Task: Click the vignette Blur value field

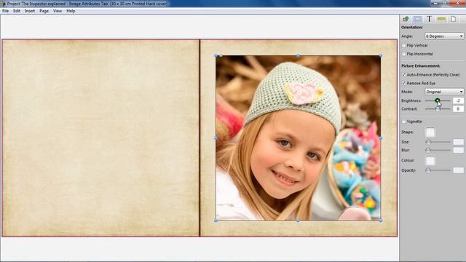Action: (x=458, y=151)
